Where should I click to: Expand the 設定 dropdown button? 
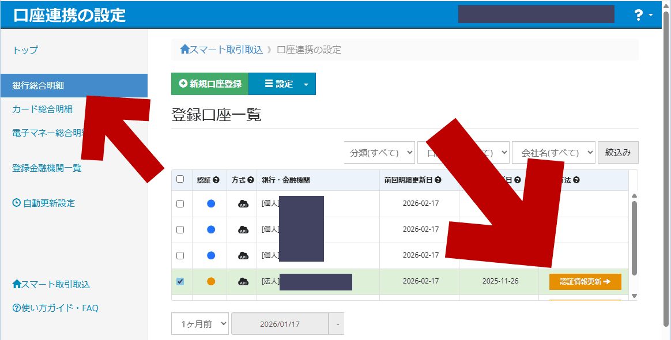pyautogui.click(x=305, y=84)
